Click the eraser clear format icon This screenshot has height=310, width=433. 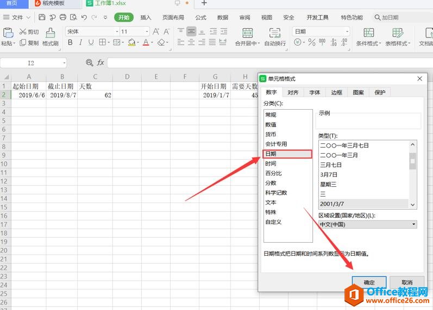coord(161,42)
